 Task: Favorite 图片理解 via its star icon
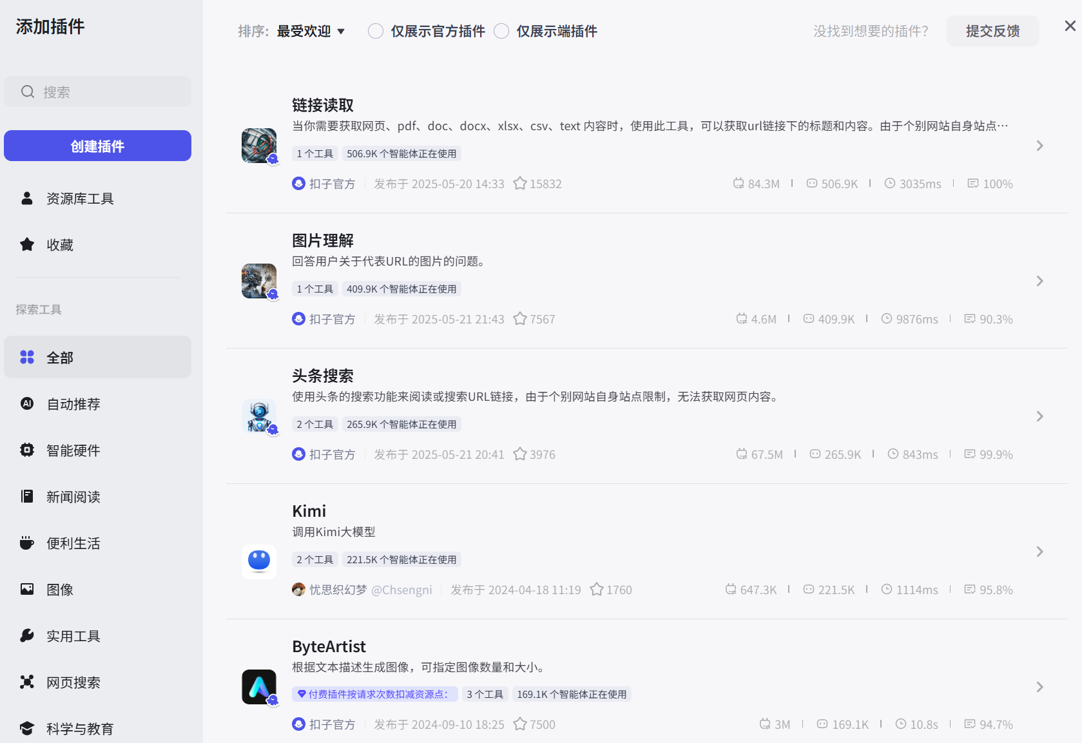(x=520, y=319)
